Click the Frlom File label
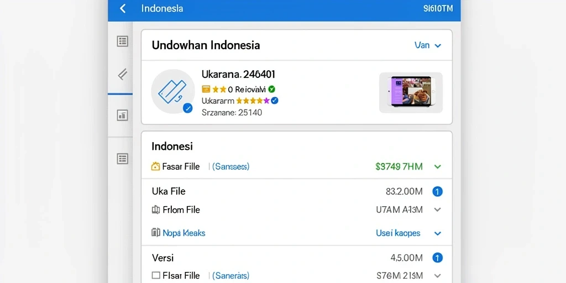 click(181, 209)
